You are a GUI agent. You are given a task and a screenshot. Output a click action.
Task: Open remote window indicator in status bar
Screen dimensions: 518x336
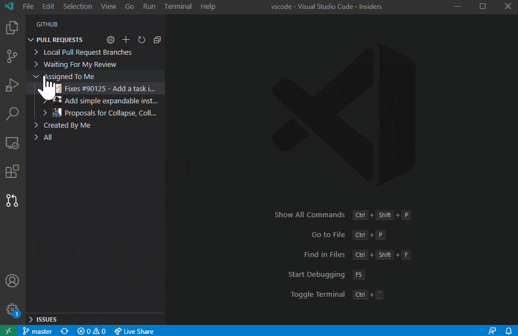tap(8, 331)
